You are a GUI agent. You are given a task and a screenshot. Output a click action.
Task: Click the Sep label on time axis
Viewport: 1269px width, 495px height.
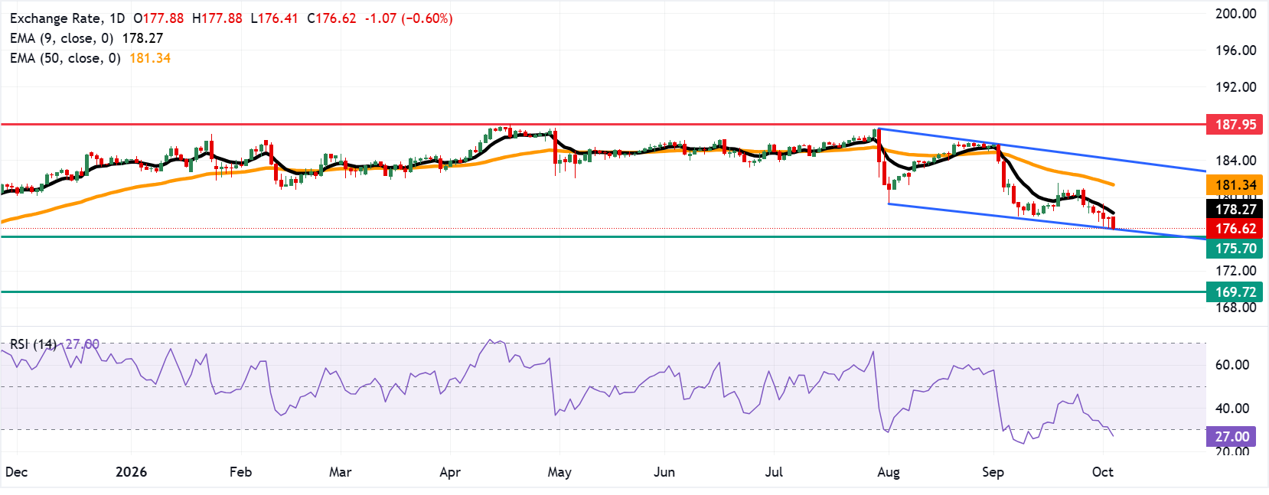(993, 472)
